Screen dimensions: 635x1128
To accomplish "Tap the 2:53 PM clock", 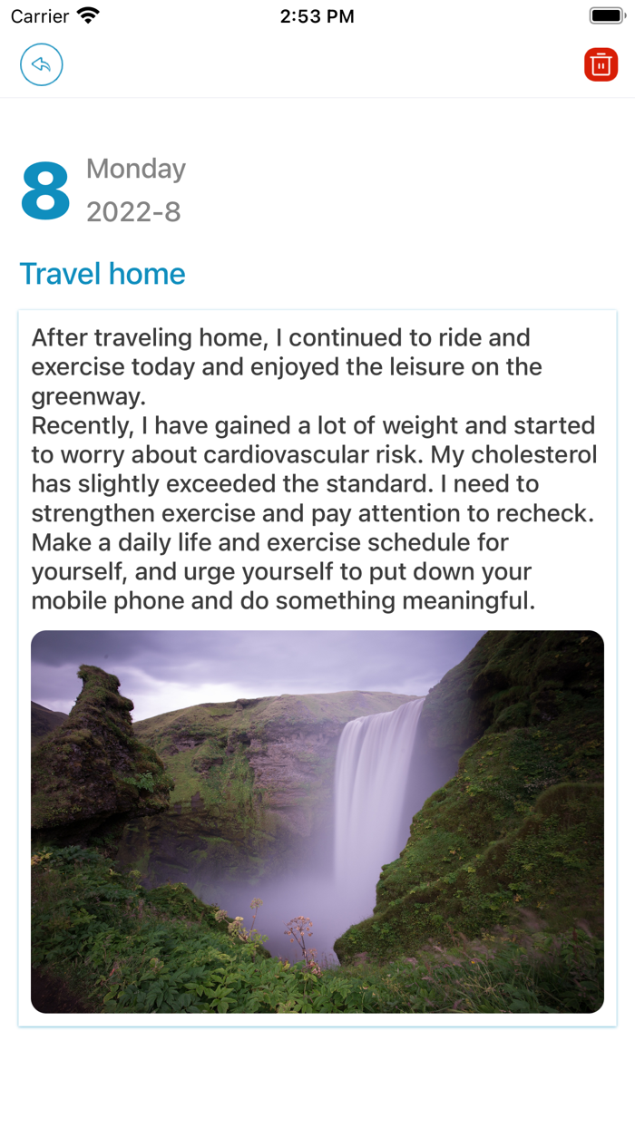I will (x=317, y=16).
